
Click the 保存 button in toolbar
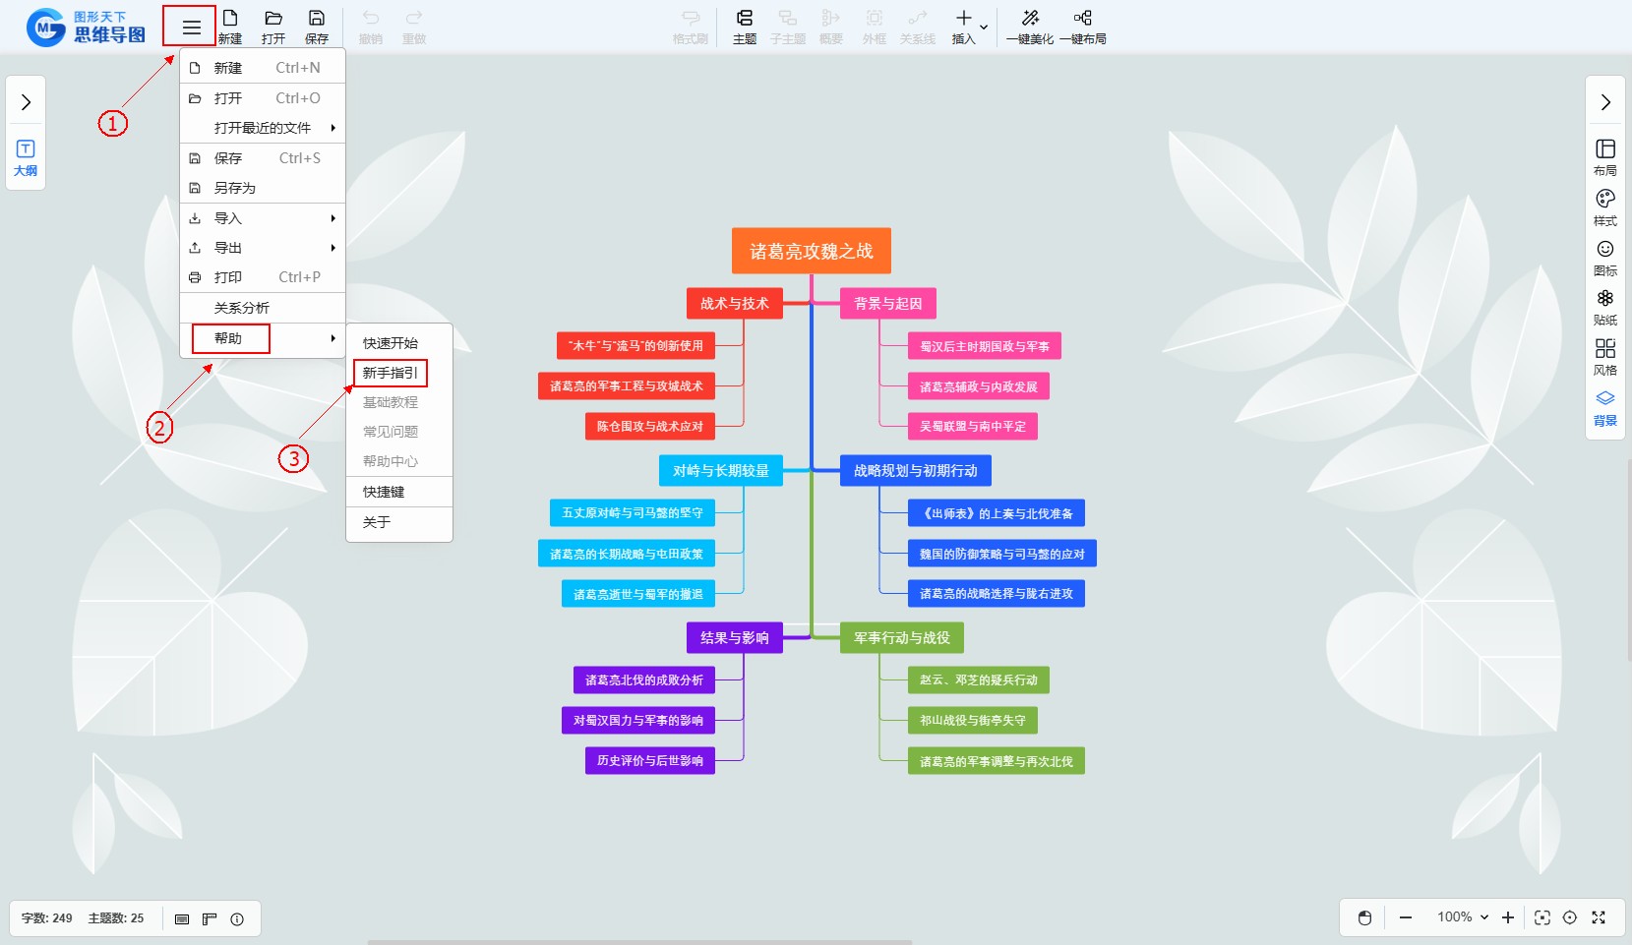[316, 27]
